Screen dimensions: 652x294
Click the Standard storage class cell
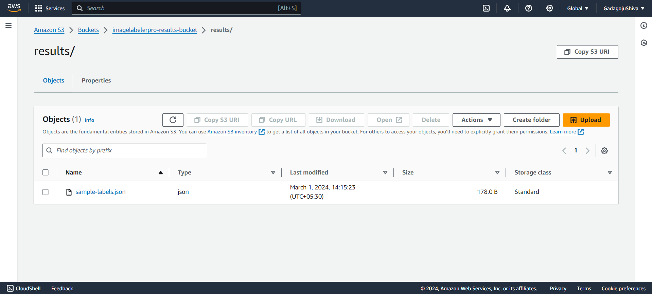(x=527, y=192)
